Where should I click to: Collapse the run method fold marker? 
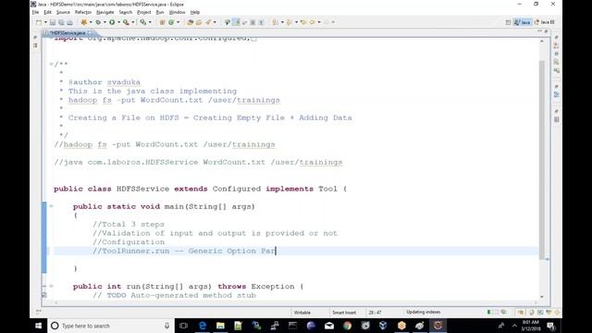(52, 286)
